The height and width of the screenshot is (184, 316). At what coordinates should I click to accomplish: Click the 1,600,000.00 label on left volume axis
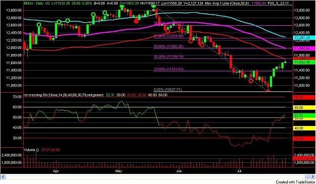coord(11,163)
